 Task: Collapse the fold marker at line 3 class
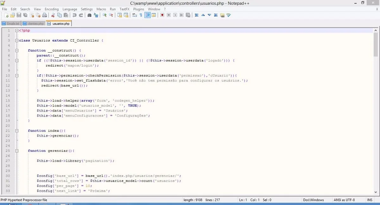(16, 41)
